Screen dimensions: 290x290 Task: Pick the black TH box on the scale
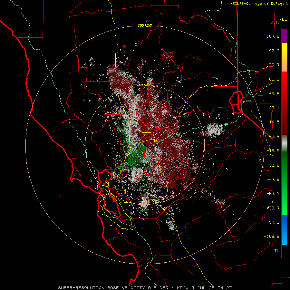pyautogui.click(x=285, y=251)
